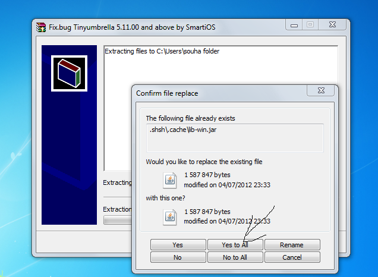This screenshot has height=277, width=378.
Task: Click the 'Confirm file replace' dialog title
Action: (x=167, y=93)
